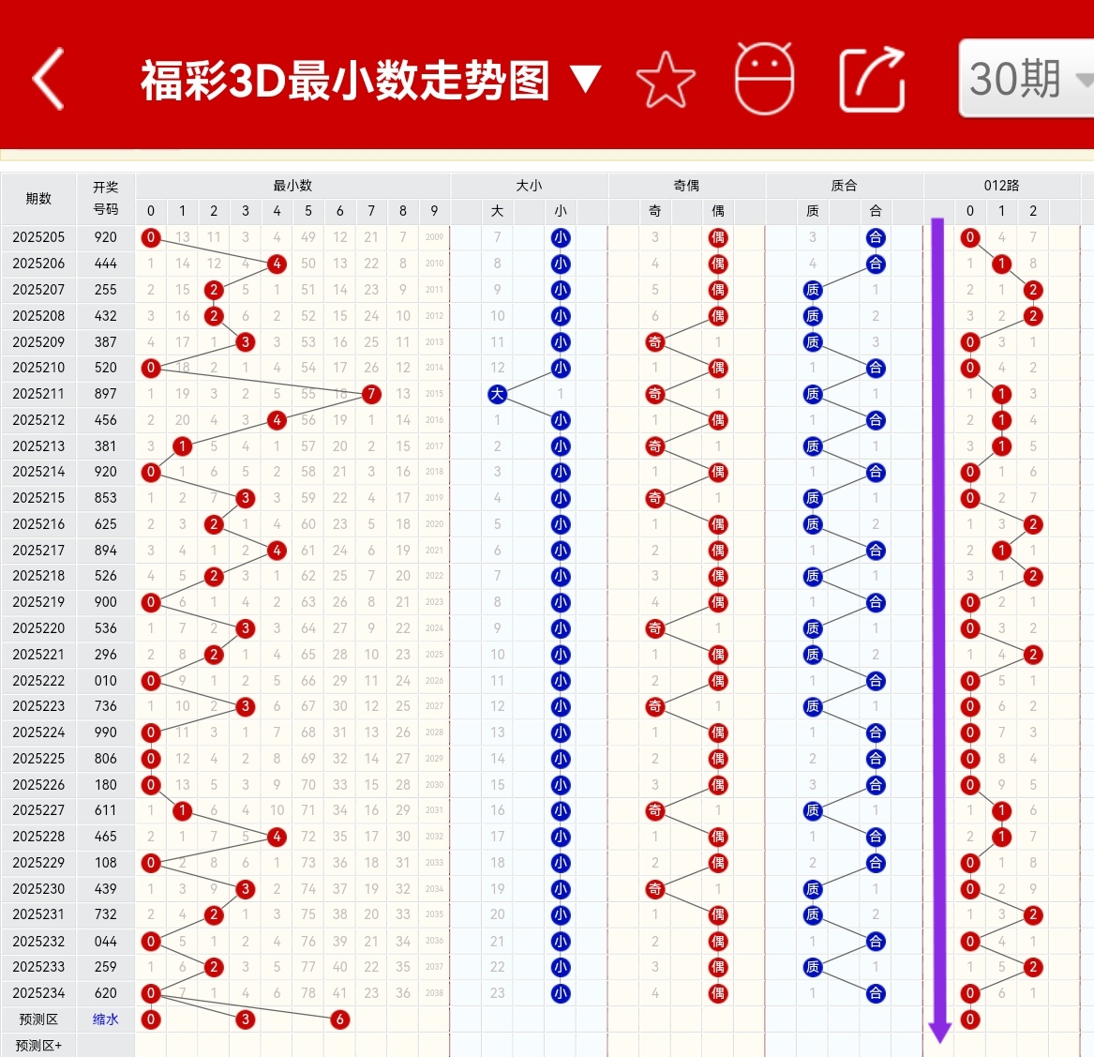Click red 2 ball in 012路 row 2025233
The height and width of the screenshot is (1057, 1094).
click(x=1033, y=967)
